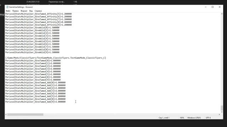Click line PerLevelStatsMultiplier_DinoTamed_Add[0]=1.000000
Screen dimensions: 227x127
click(x=35, y=83)
